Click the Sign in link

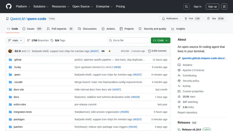coord(197,6)
